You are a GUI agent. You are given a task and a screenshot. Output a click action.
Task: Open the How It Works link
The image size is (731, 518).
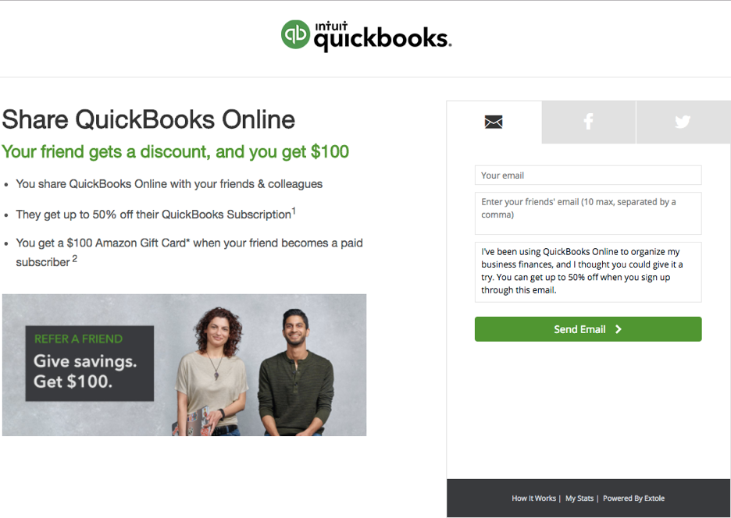pos(533,498)
